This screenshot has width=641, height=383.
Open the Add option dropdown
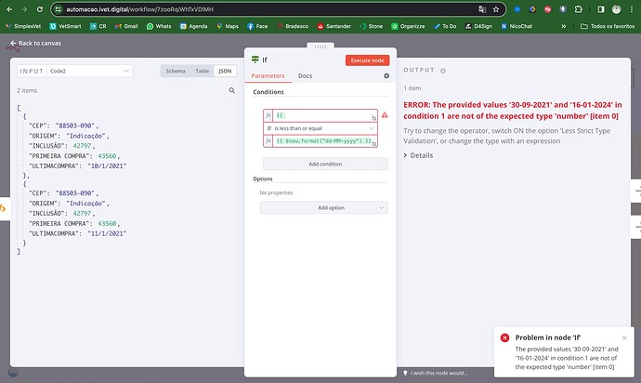pos(324,208)
